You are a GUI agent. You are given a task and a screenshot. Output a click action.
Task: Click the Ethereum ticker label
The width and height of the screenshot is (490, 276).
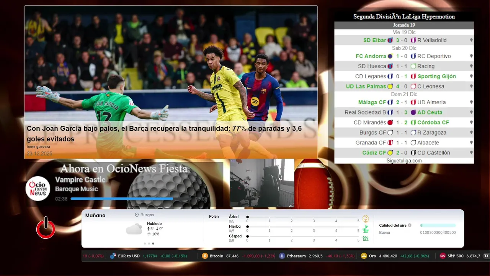pyautogui.click(x=296, y=256)
